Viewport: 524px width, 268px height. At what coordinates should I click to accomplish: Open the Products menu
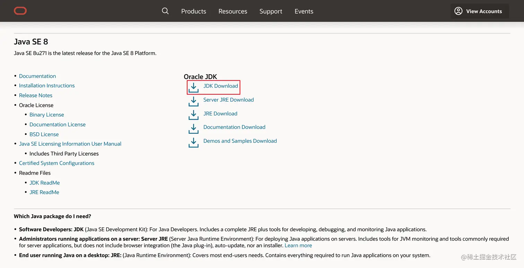coord(194,11)
